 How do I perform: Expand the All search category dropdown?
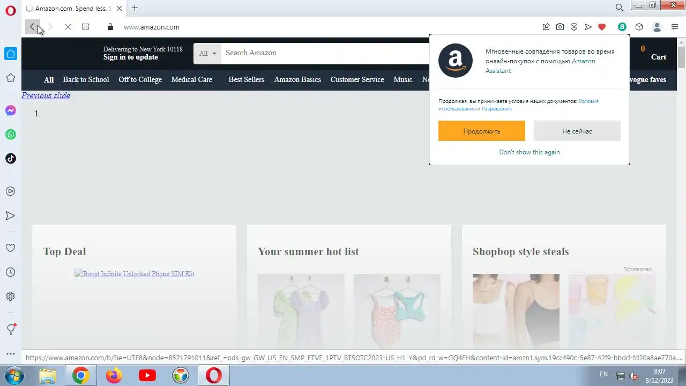[x=207, y=54]
